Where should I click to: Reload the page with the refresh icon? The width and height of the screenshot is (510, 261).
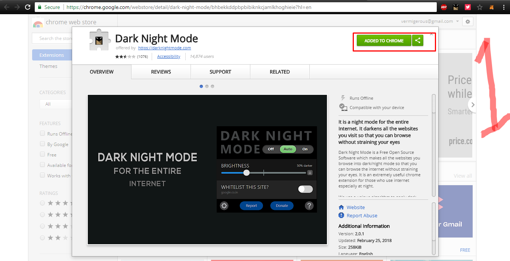tap(28, 7)
